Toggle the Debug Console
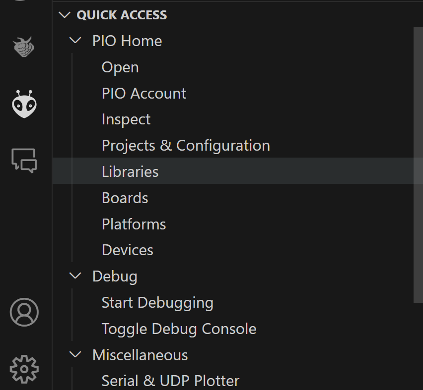423x390 pixels. tap(179, 329)
